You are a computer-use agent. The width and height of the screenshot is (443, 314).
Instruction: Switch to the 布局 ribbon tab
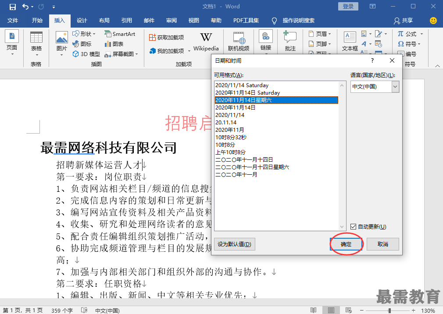click(104, 20)
